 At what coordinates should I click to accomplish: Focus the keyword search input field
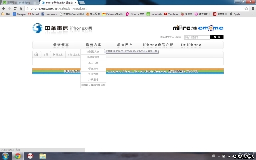point(197,37)
